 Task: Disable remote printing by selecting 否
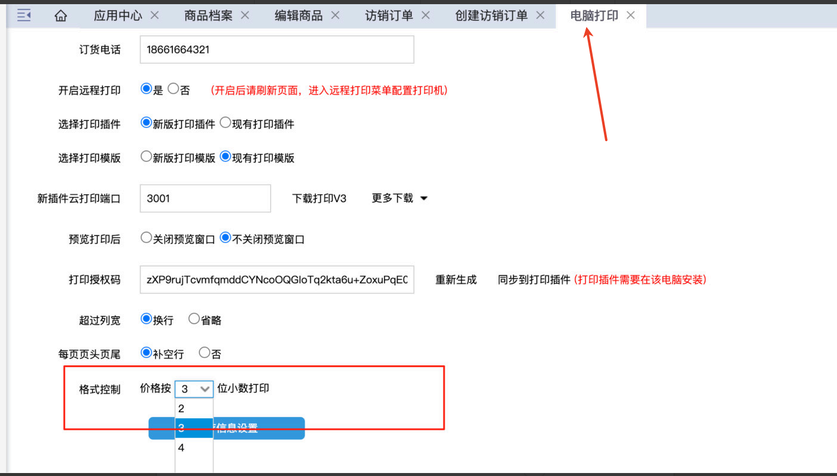(173, 89)
